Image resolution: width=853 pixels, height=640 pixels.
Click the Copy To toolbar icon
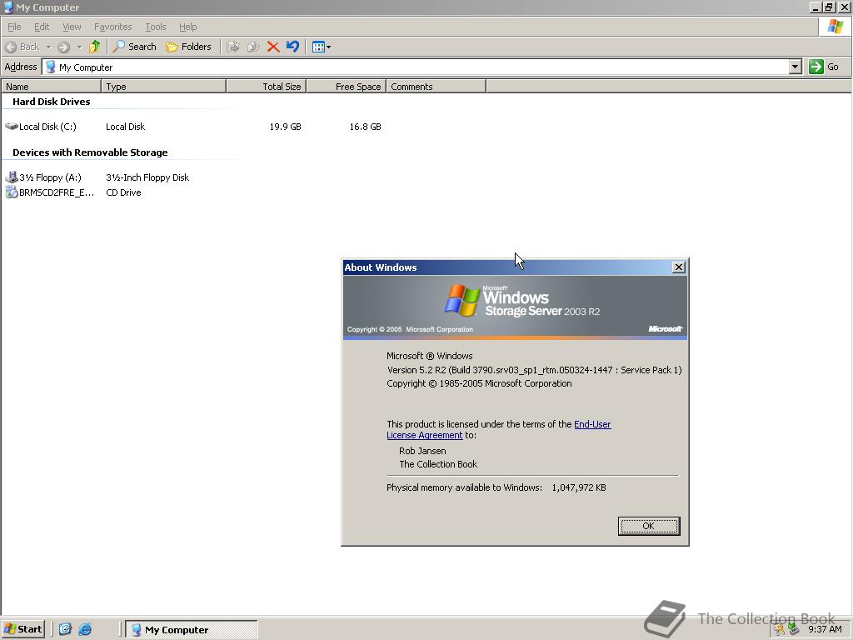tap(253, 47)
